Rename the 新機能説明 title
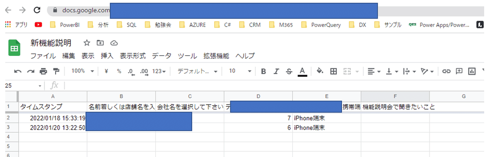This screenshot has width=497, height=157. point(51,43)
